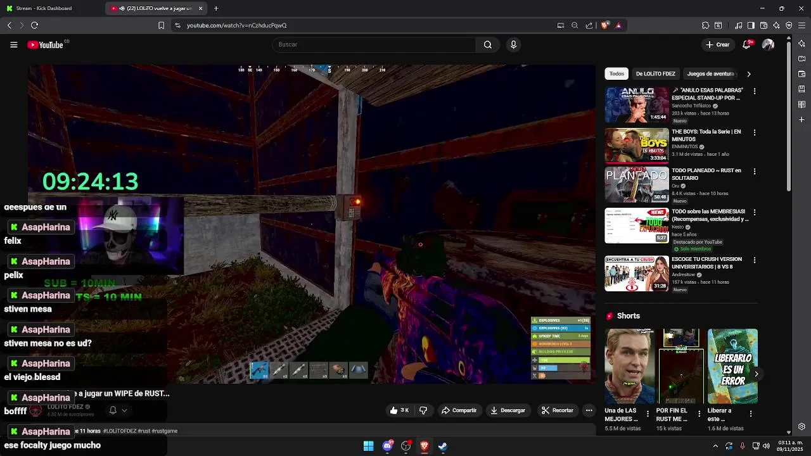The width and height of the screenshot is (811, 456).
Task: Expand hidden system tray icons chevron
Action: click(x=716, y=446)
